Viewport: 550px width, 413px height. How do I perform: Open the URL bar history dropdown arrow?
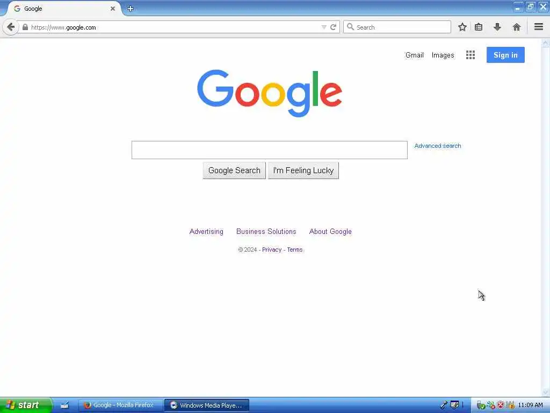[324, 27]
